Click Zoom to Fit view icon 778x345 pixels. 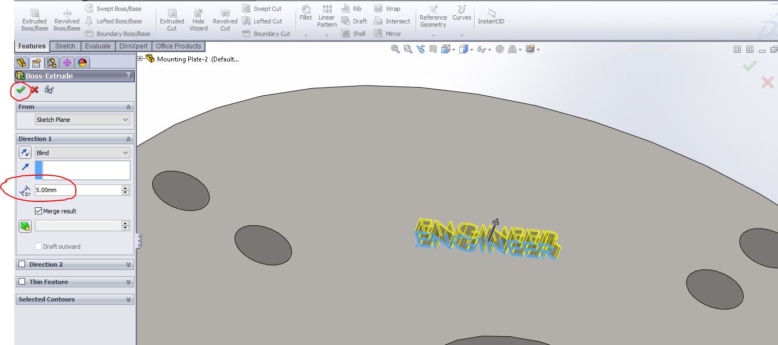tap(396, 50)
